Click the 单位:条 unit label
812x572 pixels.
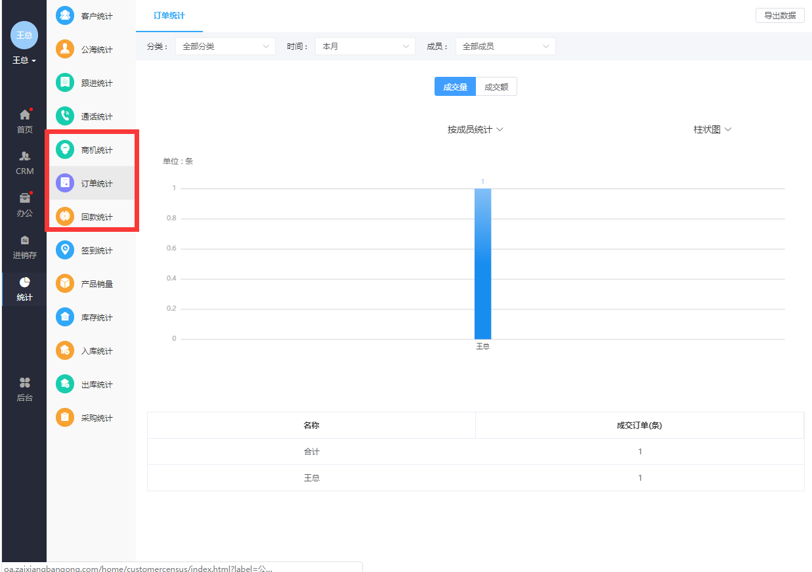[x=178, y=162]
